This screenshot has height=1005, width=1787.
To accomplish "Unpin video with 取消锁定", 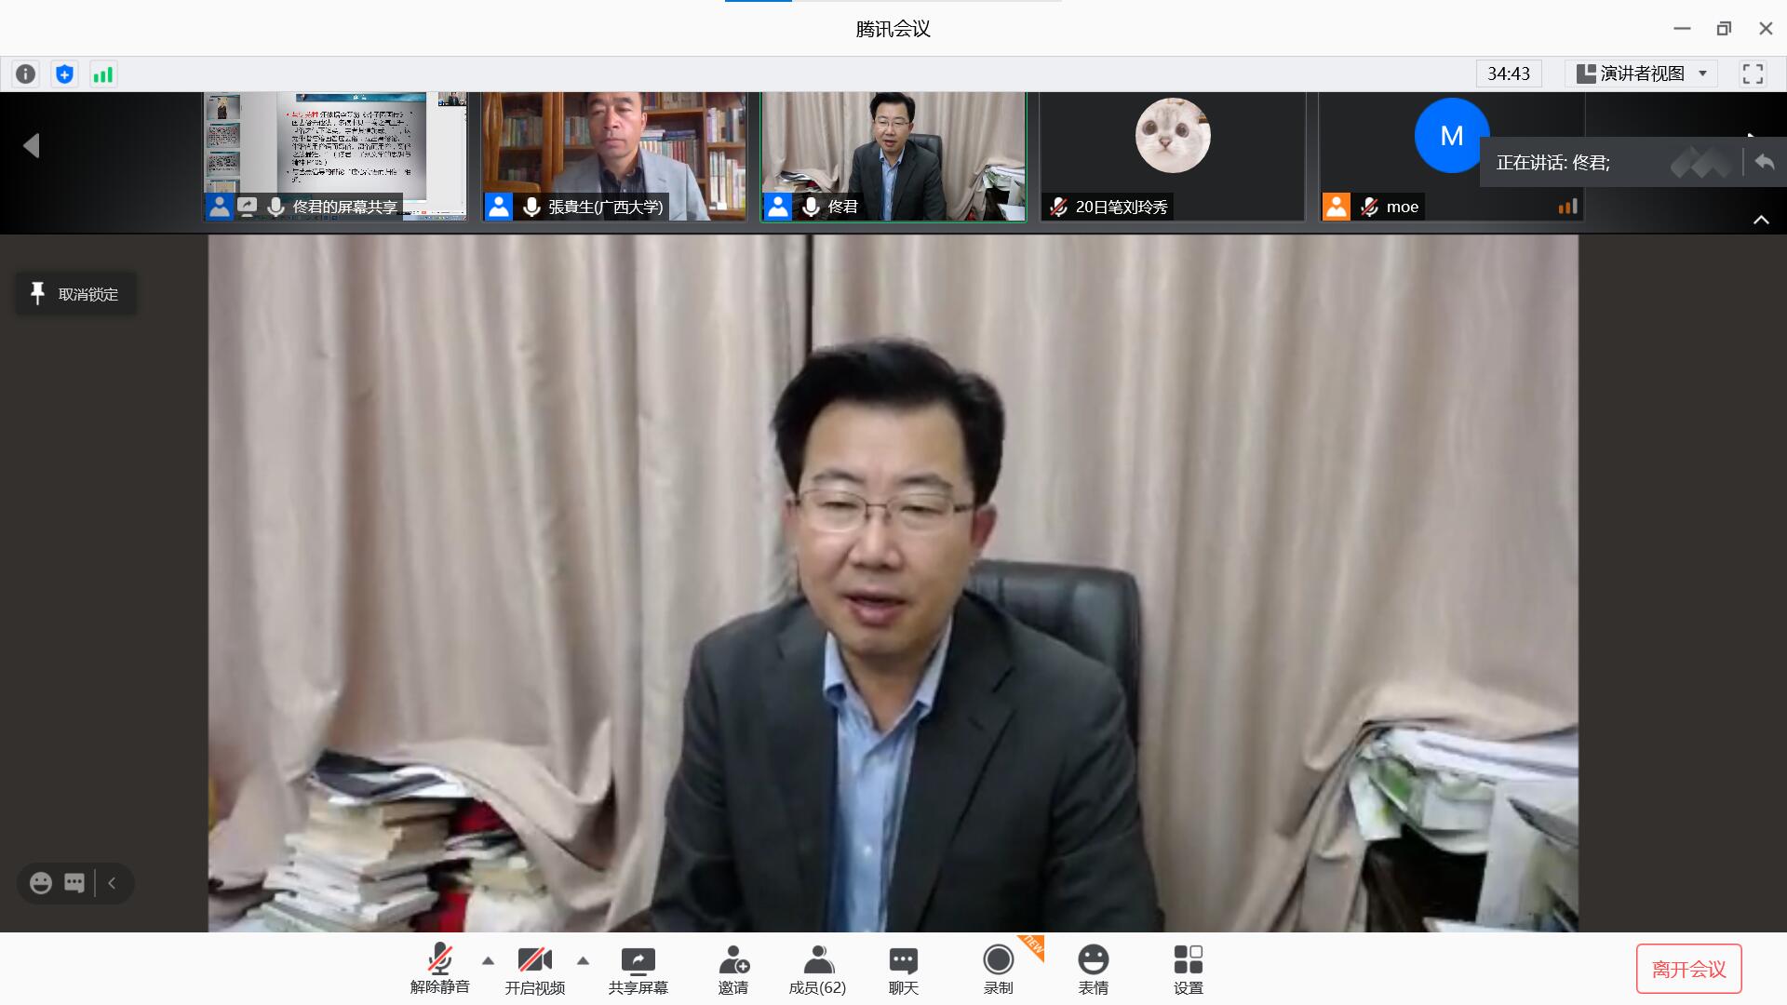I will tap(75, 294).
